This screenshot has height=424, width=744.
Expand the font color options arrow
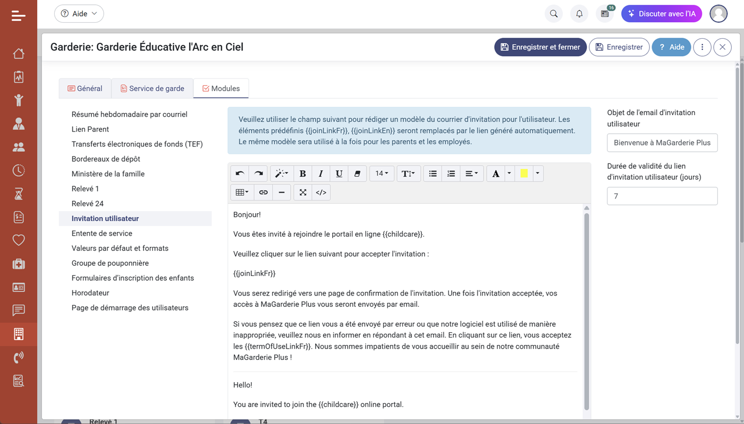click(x=509, y=174)
